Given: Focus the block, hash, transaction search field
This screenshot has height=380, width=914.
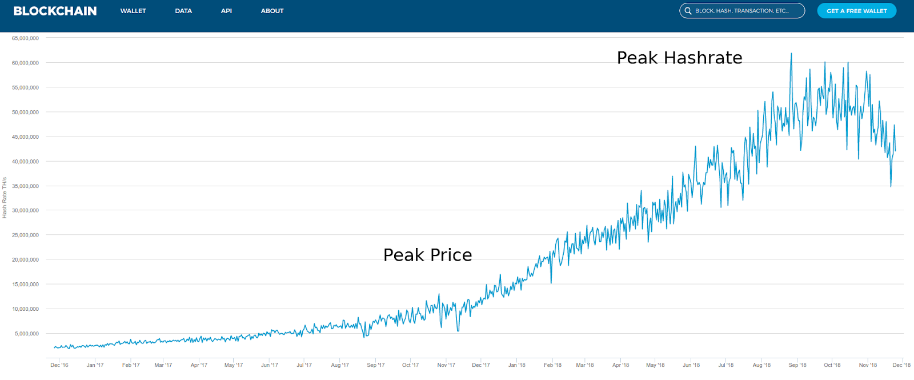Looking at the screenshot, I should (x=742, y=11).
